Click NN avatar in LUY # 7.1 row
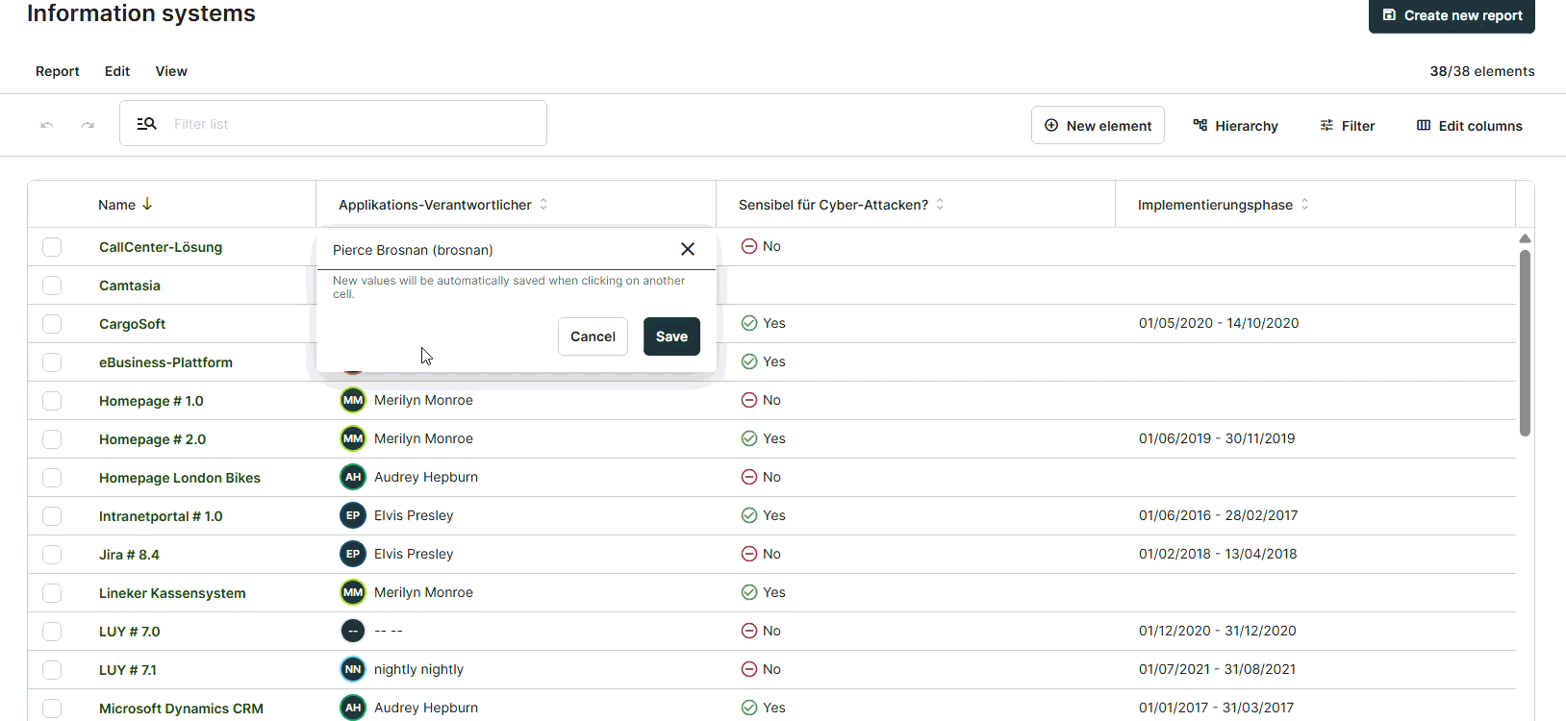The width and height of the screenshot is (1566, 721). (x=353, y=669)
